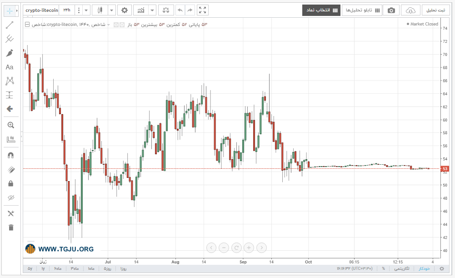Toggle logarithmic scale (لگاریتمی)

point(402,269)
